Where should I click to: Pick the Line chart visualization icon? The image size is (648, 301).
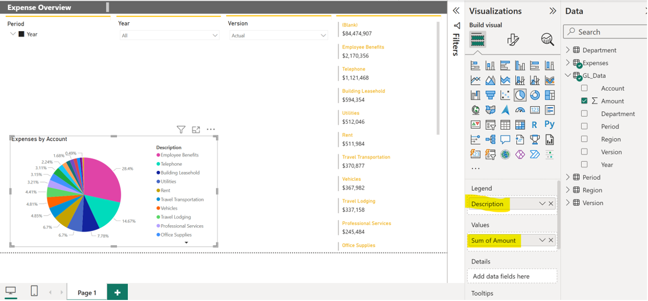click(475, 80)
